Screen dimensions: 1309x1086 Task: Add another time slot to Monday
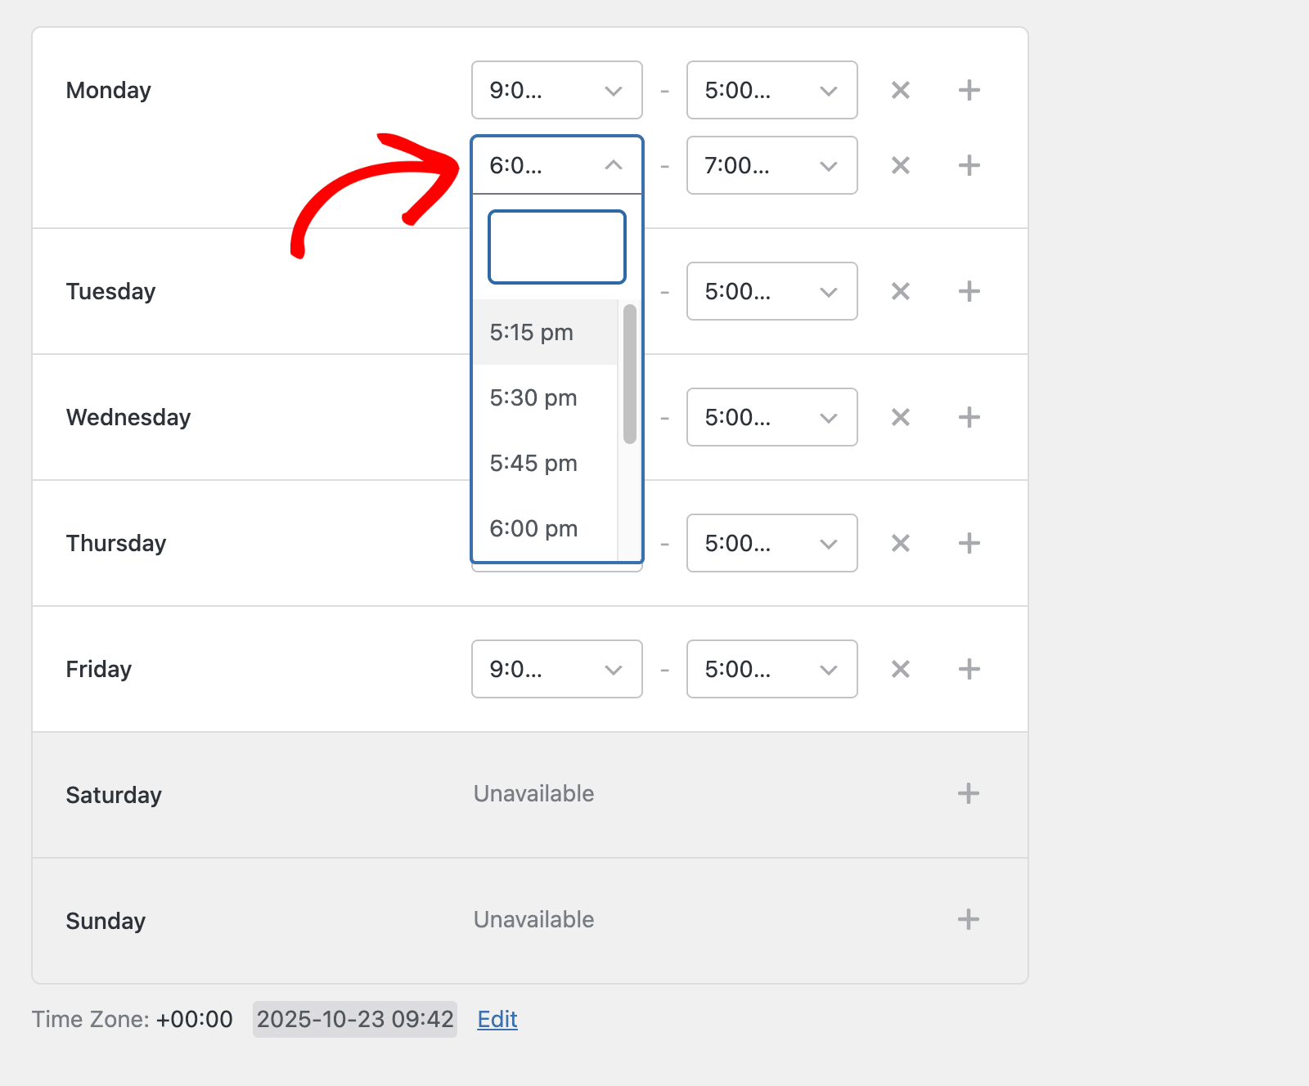[969, 90]
